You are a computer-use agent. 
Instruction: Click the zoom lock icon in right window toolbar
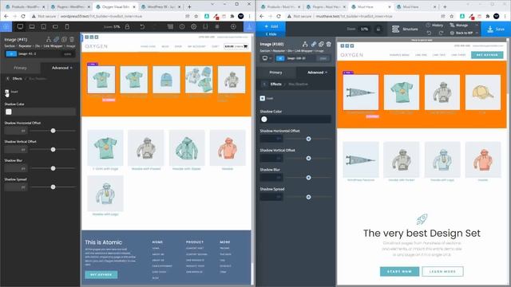point(378,29)
